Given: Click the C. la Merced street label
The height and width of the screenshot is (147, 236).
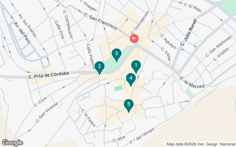Looking at the screenshot, I should [192, 82].
